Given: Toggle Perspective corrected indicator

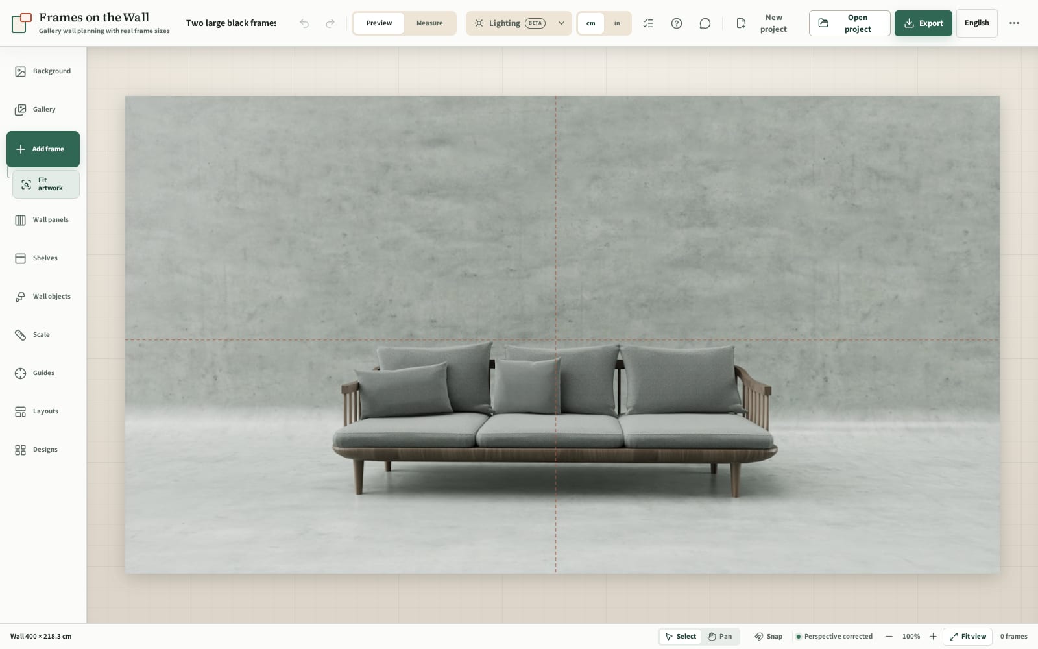Looking at the screenshot, I should [834, 637].
